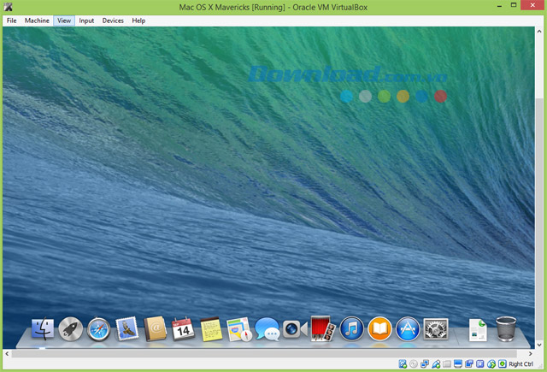Open the Help menu
Image resolution: width=547 pixels, height=372 pixels.
point(138,21)
